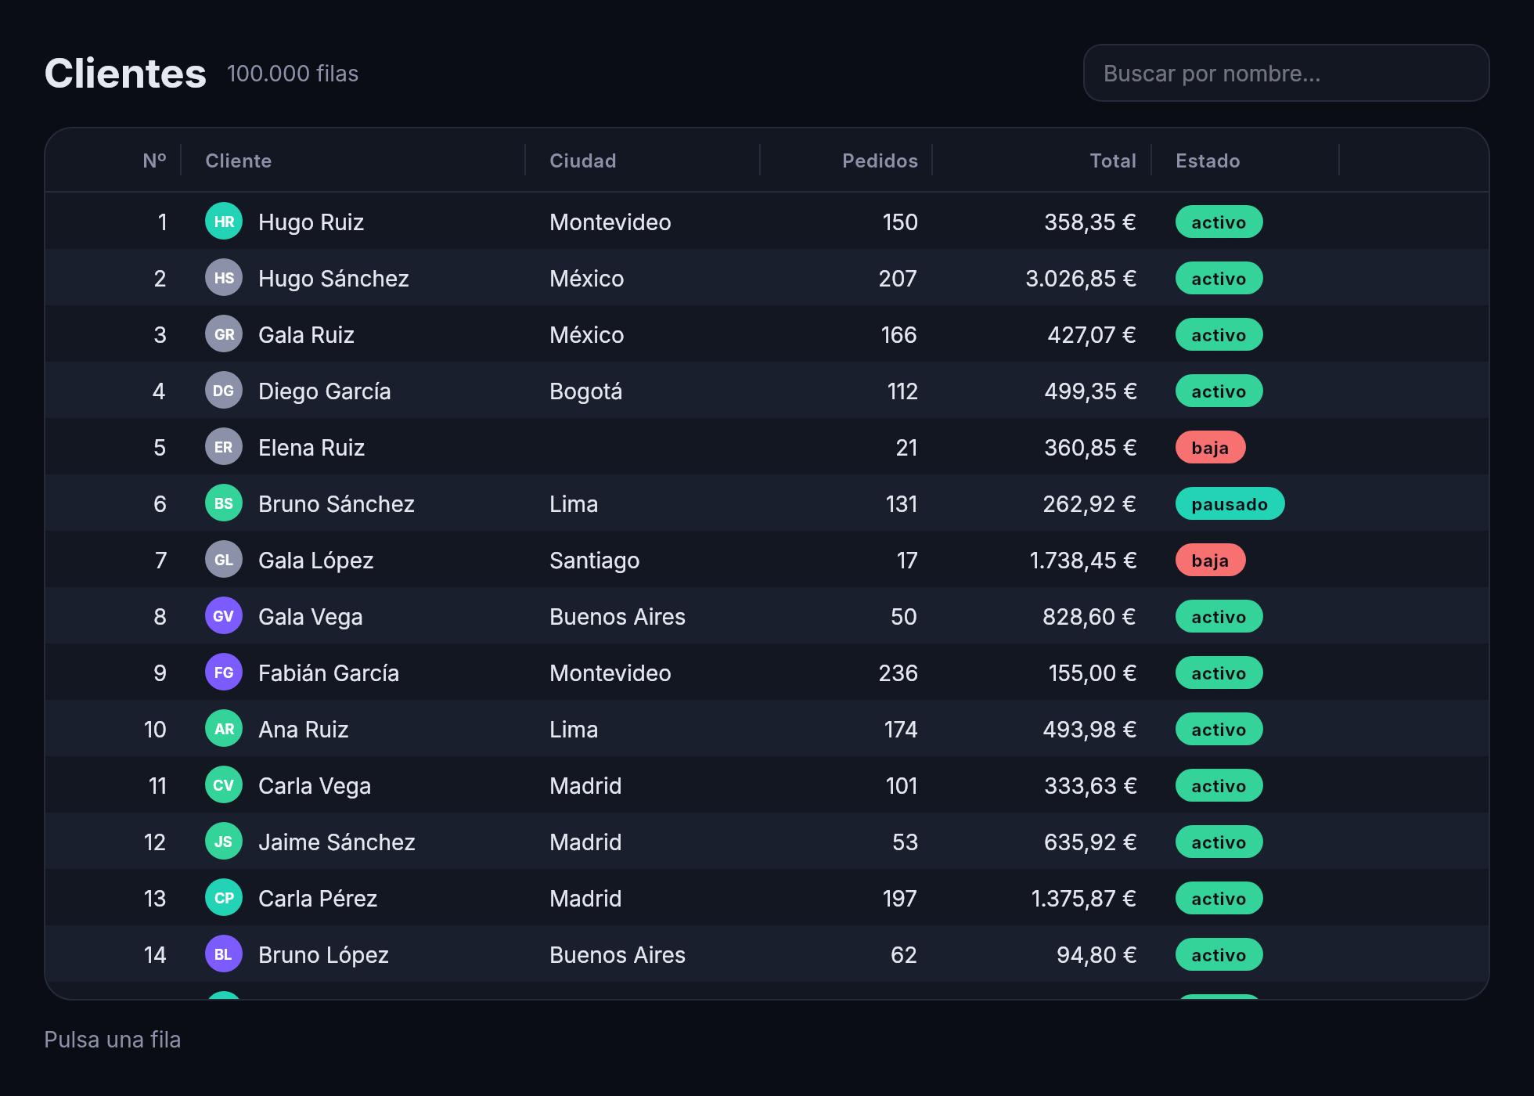
Task: Click the name Carla Vega
Action: (x=315, y=785)
